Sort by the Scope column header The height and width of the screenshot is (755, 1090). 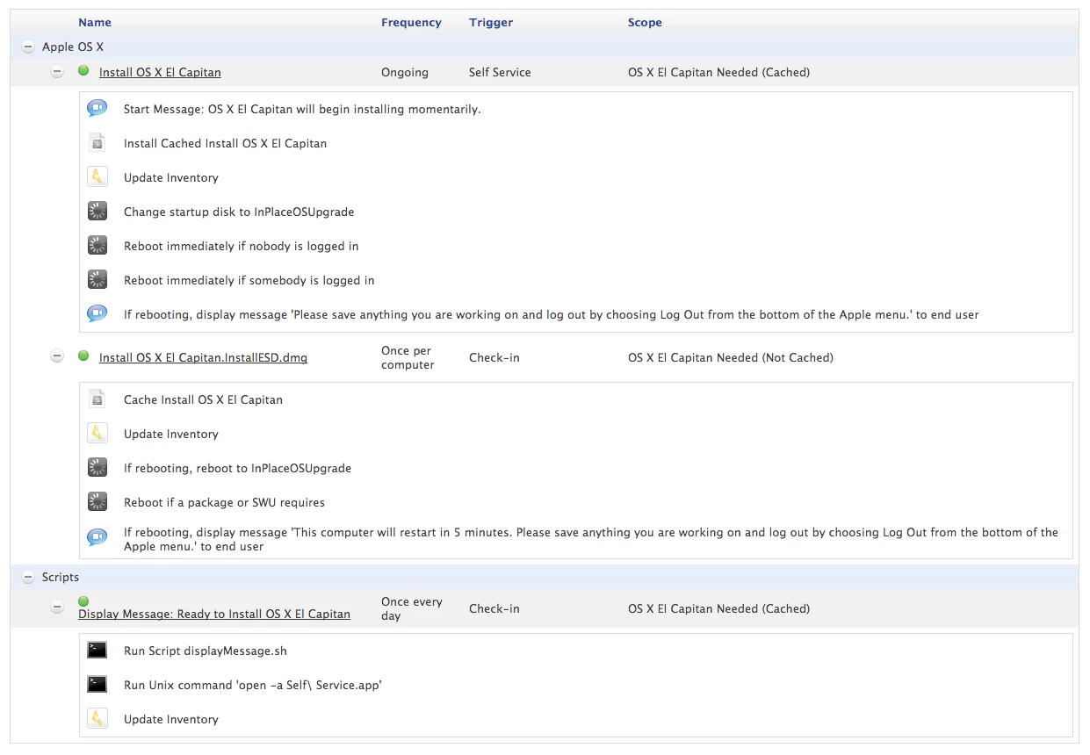[x=645, y=23]
